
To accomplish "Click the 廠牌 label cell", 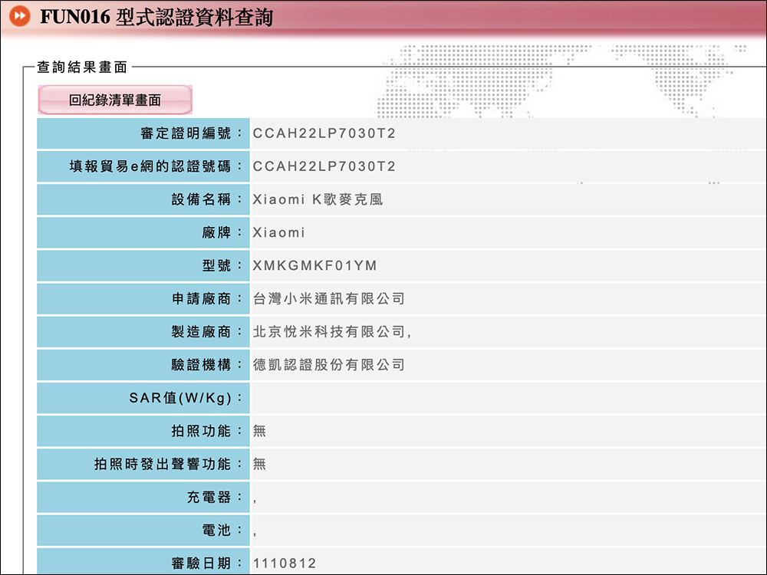I will pos(143,233).
